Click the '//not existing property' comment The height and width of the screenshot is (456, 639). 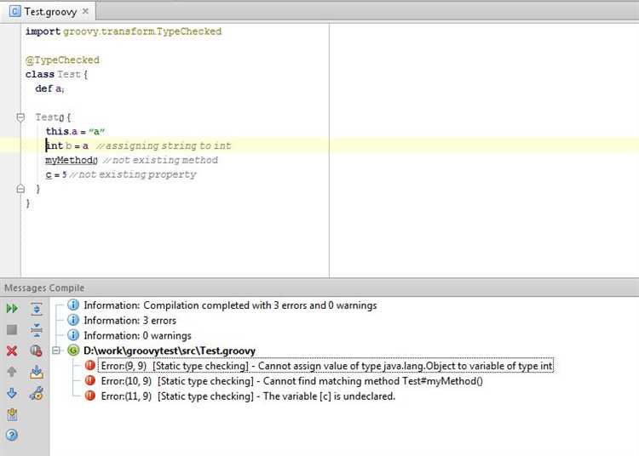coord(133,175)
